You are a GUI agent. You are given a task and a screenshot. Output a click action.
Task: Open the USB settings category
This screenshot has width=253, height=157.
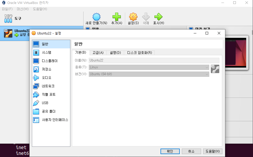pos(51,103)
